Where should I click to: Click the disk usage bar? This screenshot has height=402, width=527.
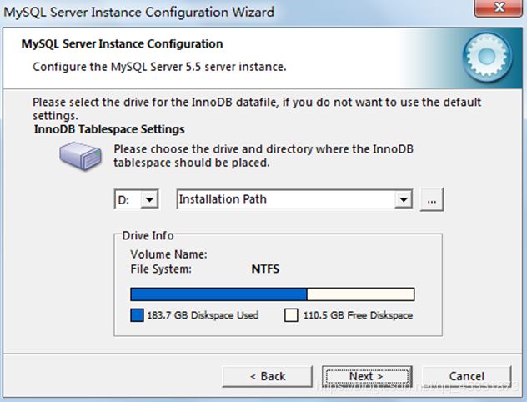click(273, 294)
